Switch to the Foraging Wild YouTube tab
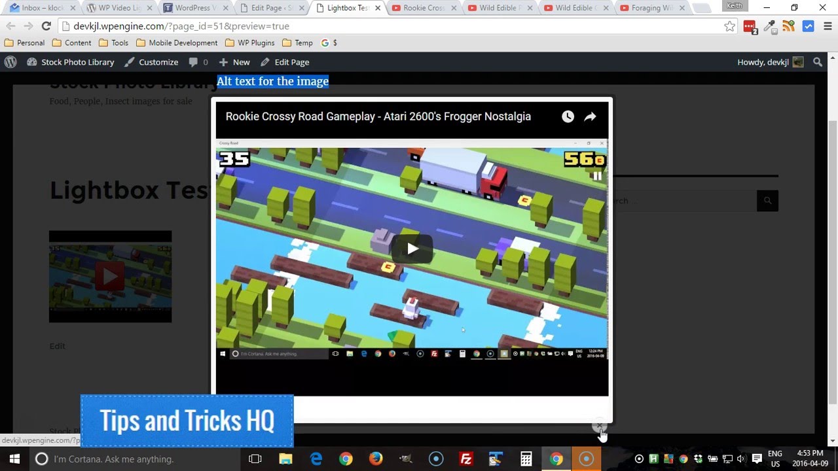Screen dimensions: 838x471 (x=653, y=9)
